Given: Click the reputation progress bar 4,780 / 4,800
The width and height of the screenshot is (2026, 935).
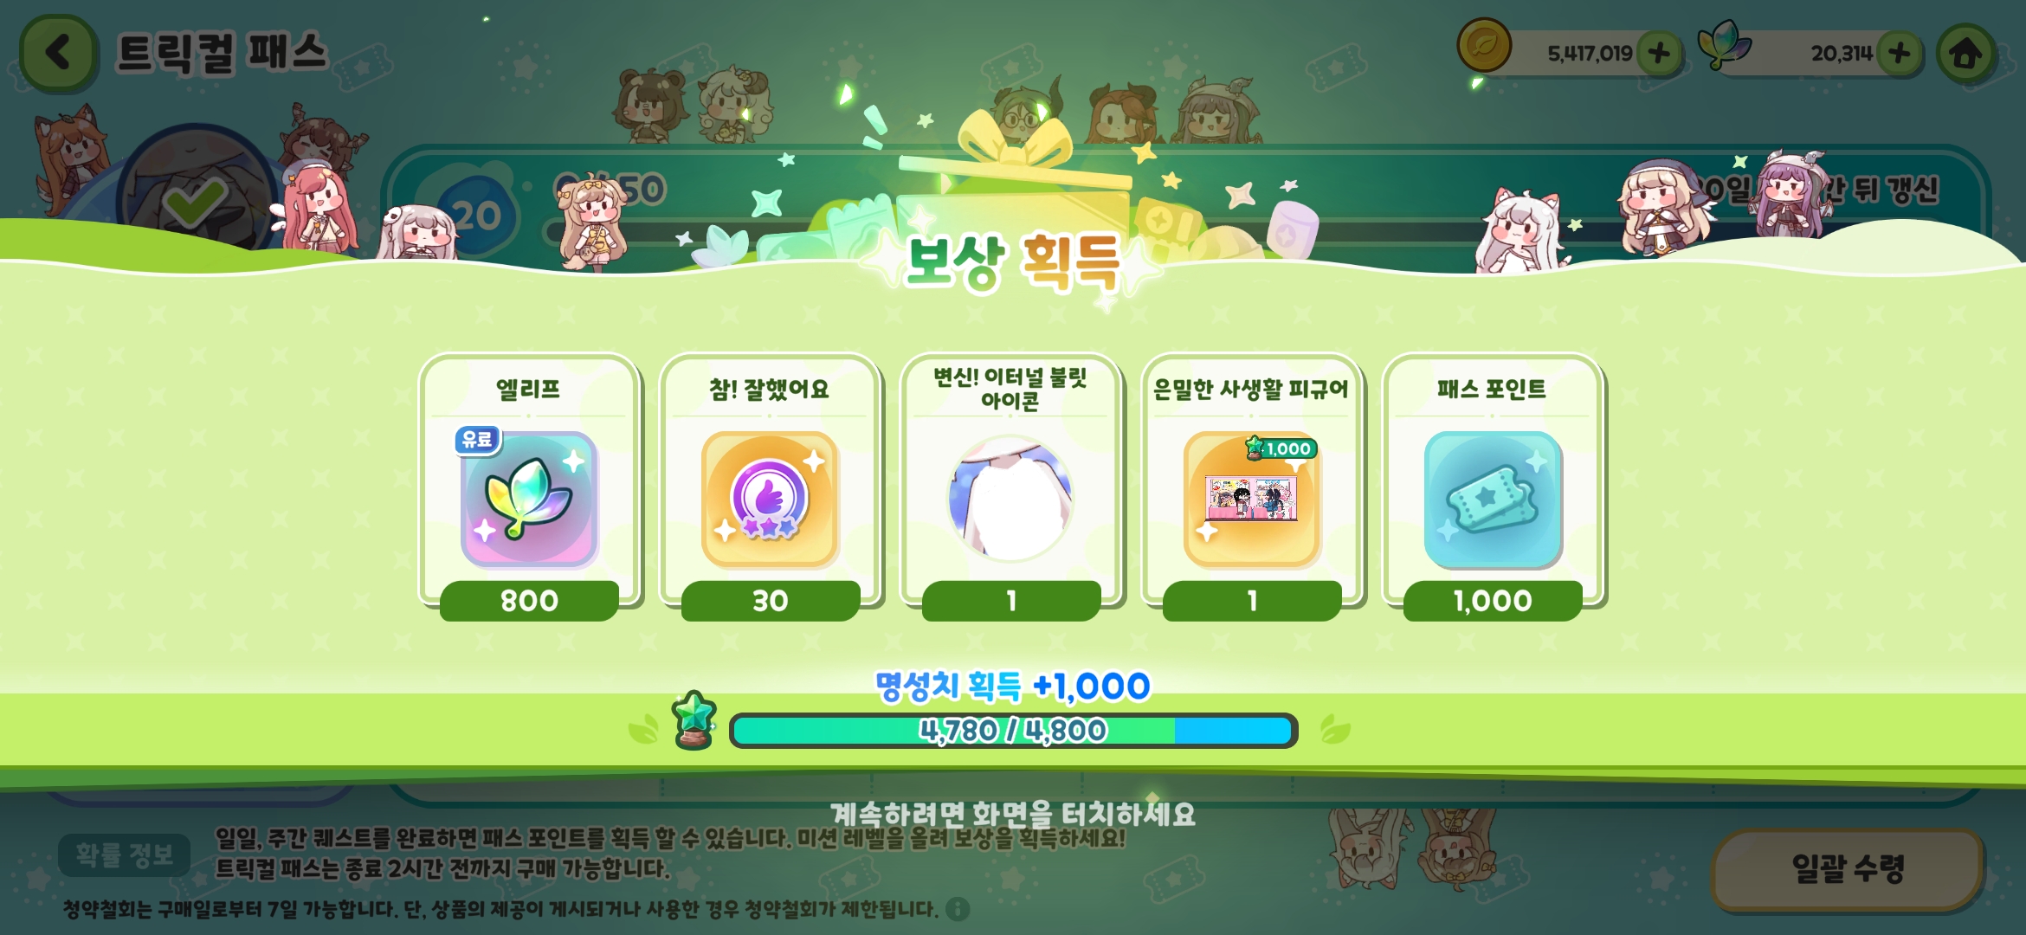Looking at the screenshot, I should 1013,731.
